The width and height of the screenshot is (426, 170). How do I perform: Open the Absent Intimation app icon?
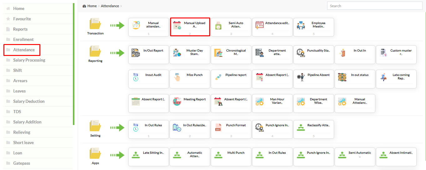pos(383,155)
